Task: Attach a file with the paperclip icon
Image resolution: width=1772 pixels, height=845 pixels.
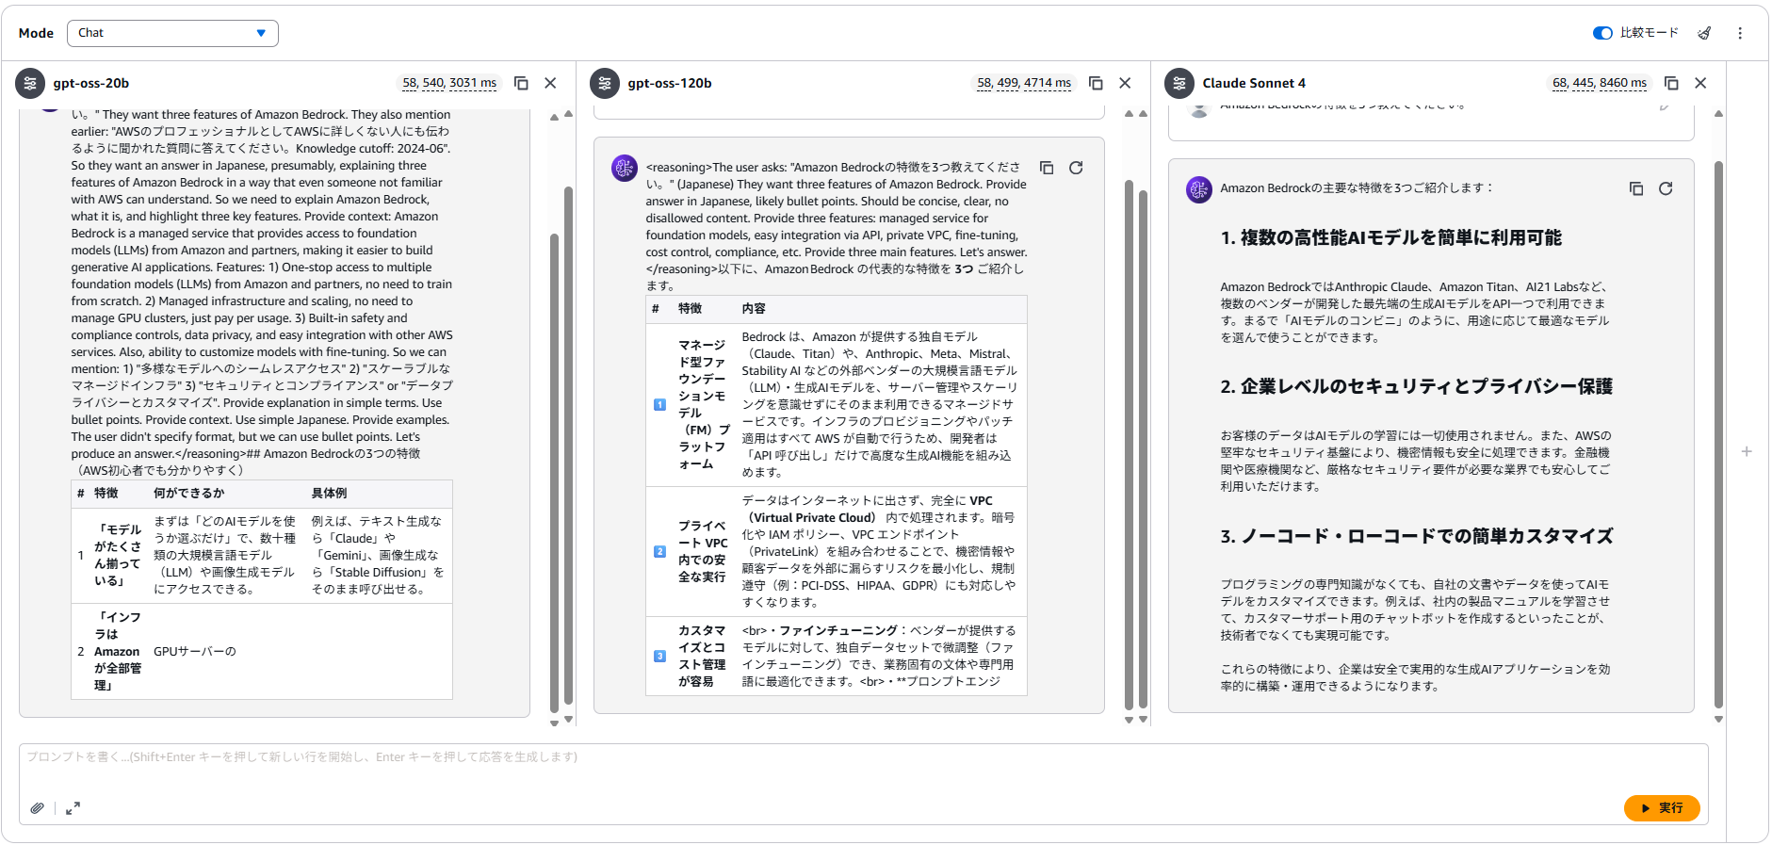Action: (x=37, y=808)
